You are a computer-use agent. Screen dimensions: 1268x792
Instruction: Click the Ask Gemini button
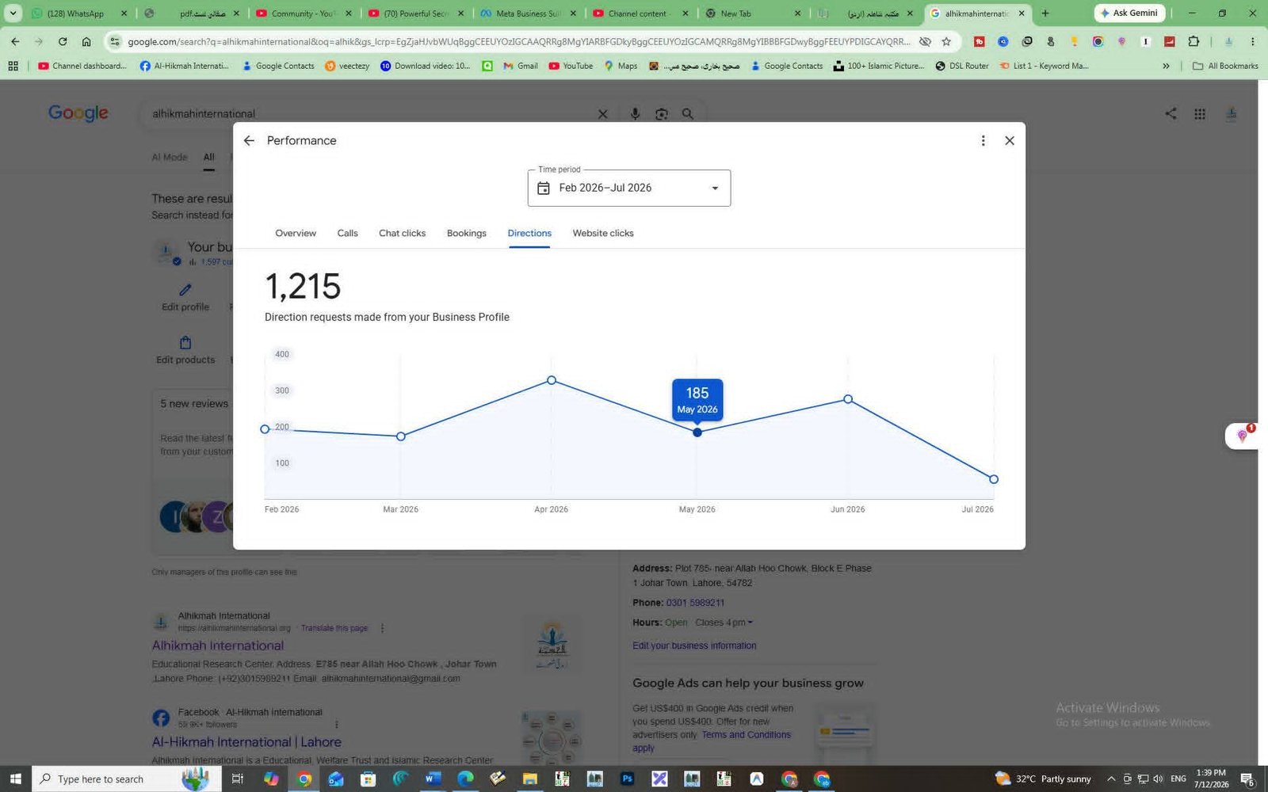[x=1129, y=13]
